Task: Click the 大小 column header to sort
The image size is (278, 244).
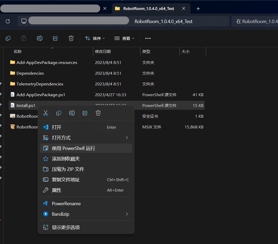Action: (186, 51)
